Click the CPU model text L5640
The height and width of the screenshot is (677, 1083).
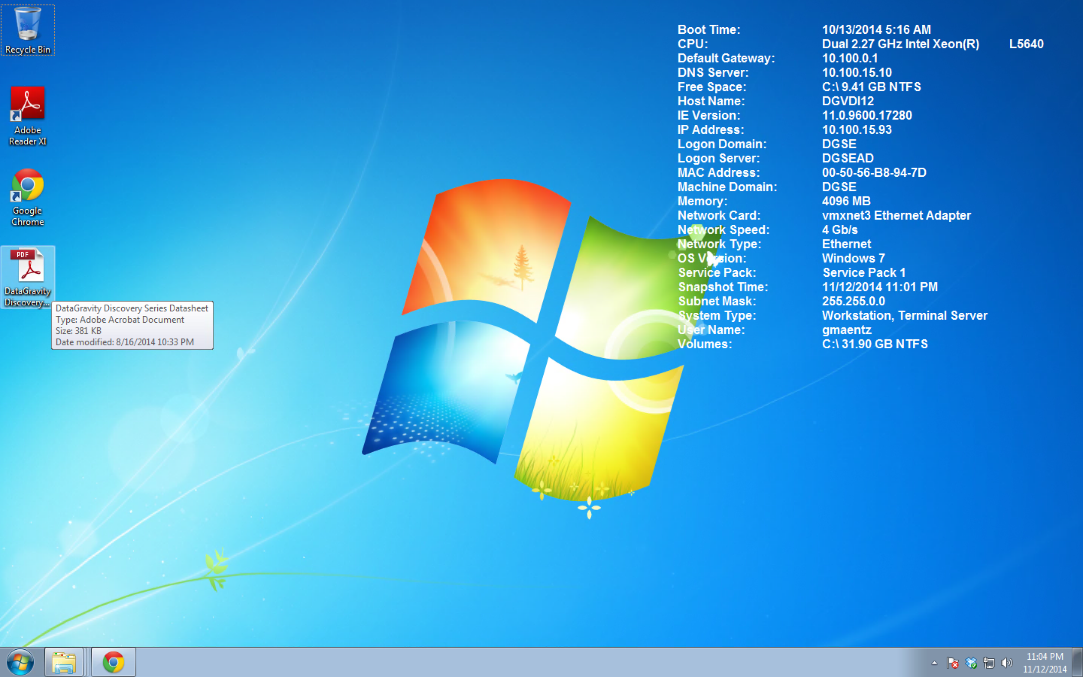[1026, 44]
